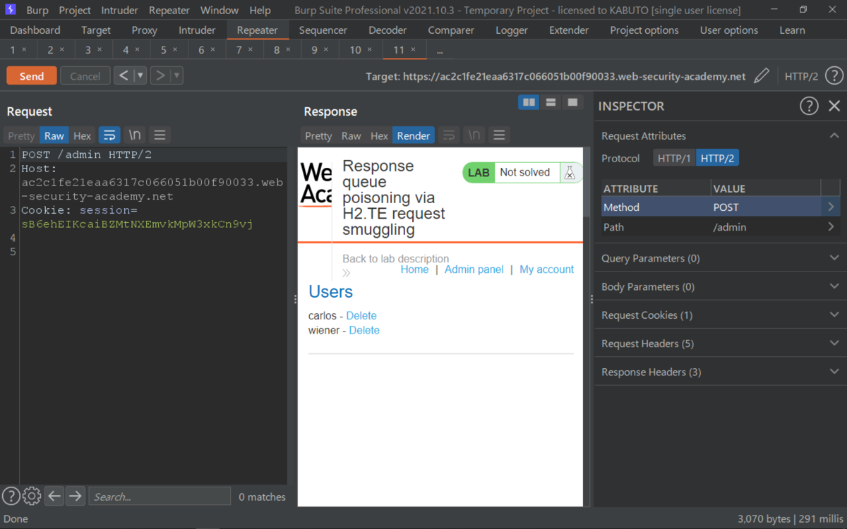Image resolution: width=847 pixels, height=529 pixels.
Task: Open the Admin panel link
Action: (x=474, y=269)
